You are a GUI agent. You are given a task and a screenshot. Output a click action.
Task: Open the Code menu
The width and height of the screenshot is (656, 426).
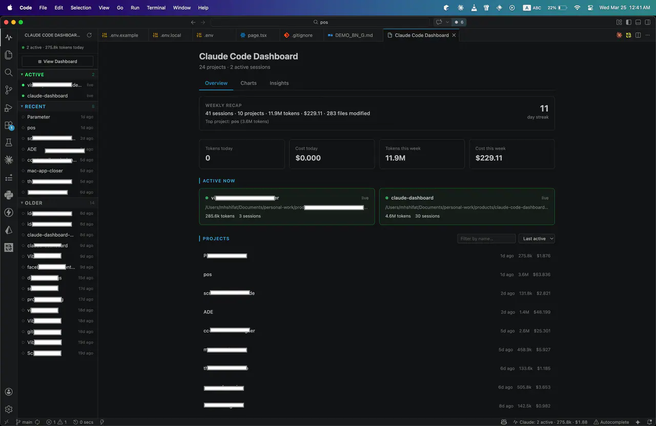(x=26, y=8)
